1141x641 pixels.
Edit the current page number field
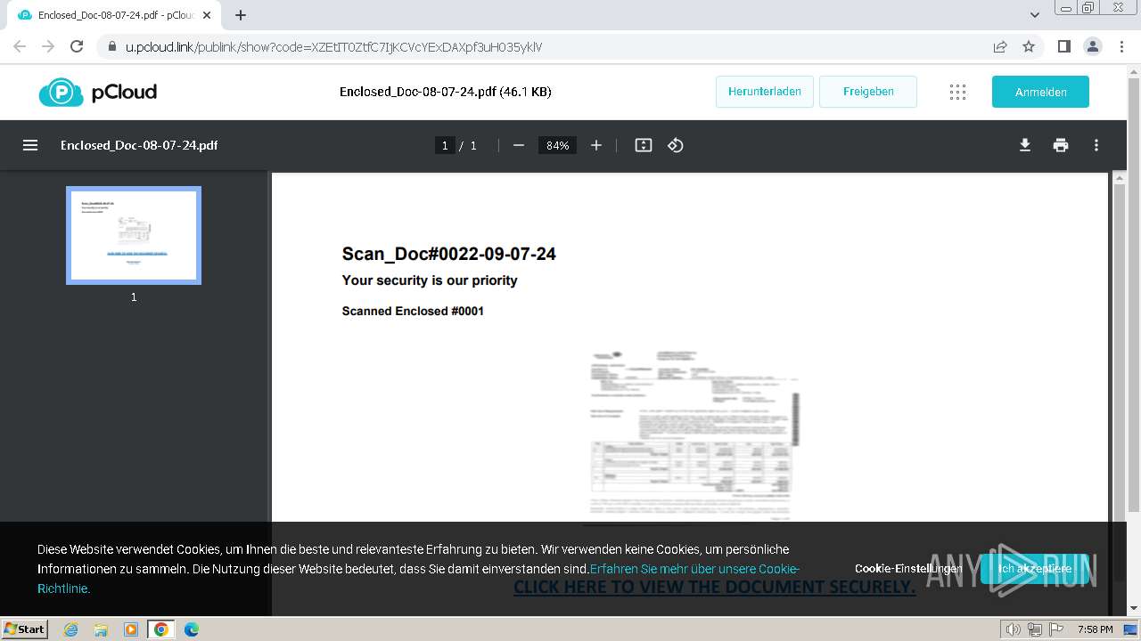(x=445, y=145)
